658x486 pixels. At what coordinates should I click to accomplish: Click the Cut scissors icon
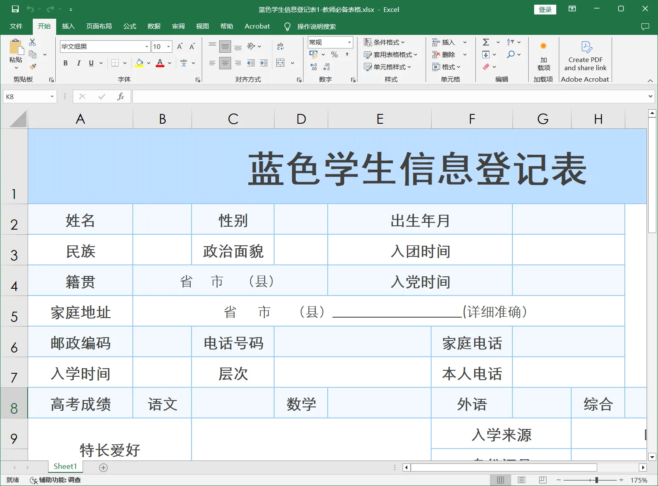tap(32, 43)
